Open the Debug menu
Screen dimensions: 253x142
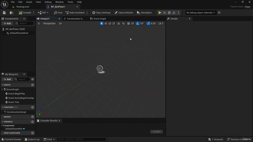(48, 2)
